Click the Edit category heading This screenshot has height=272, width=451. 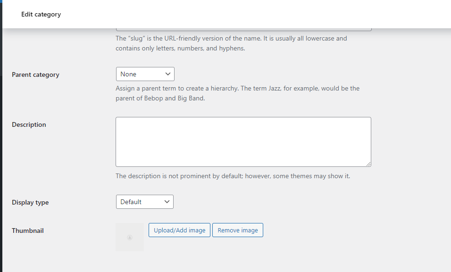pyautogui.click(x=41, y=14)
